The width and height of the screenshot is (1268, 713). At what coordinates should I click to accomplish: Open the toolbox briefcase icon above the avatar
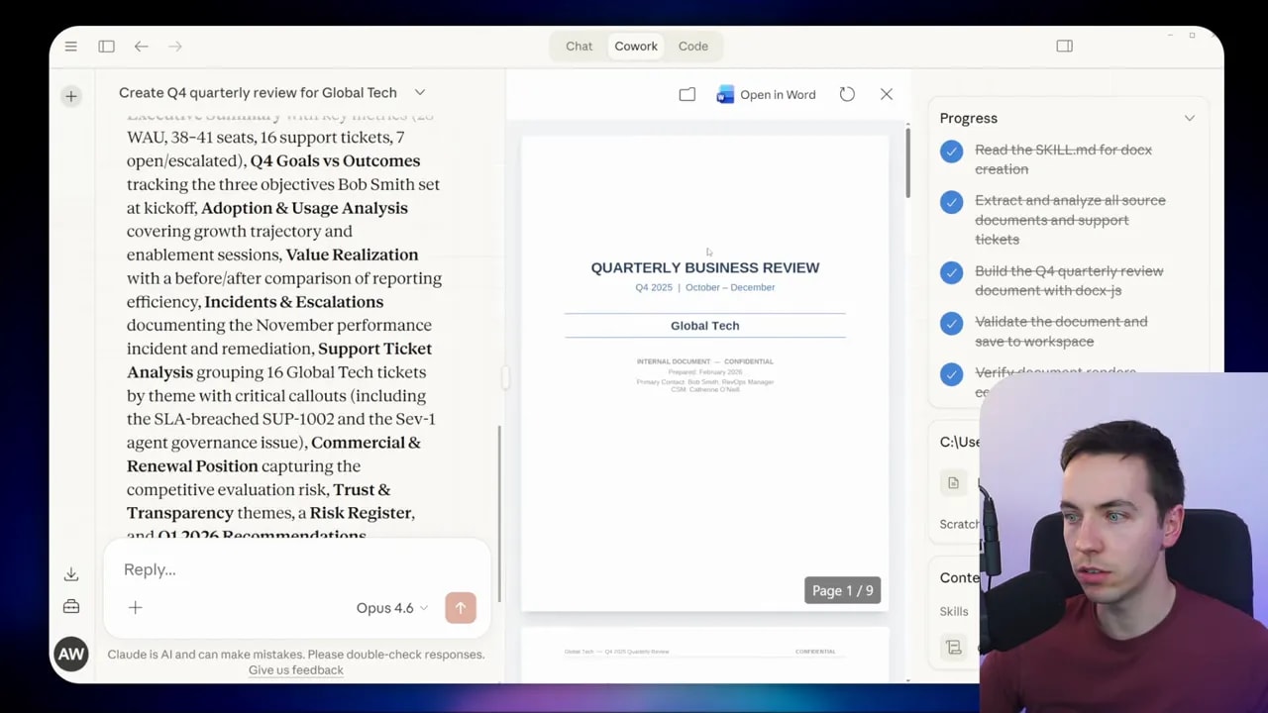[x=70, y=606]
